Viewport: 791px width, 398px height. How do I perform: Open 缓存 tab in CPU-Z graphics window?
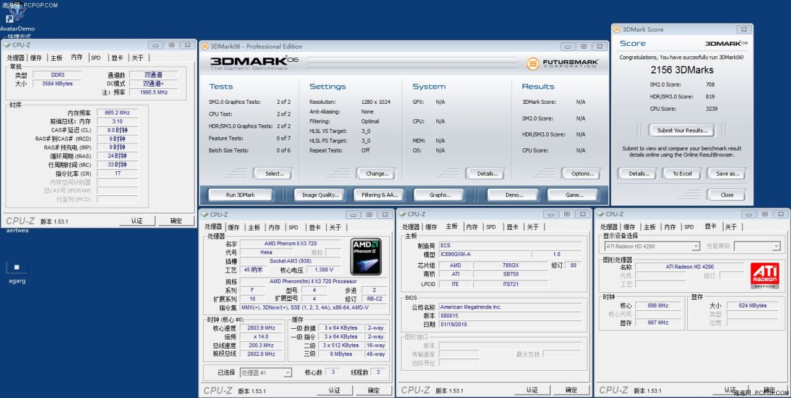point(629,227)
